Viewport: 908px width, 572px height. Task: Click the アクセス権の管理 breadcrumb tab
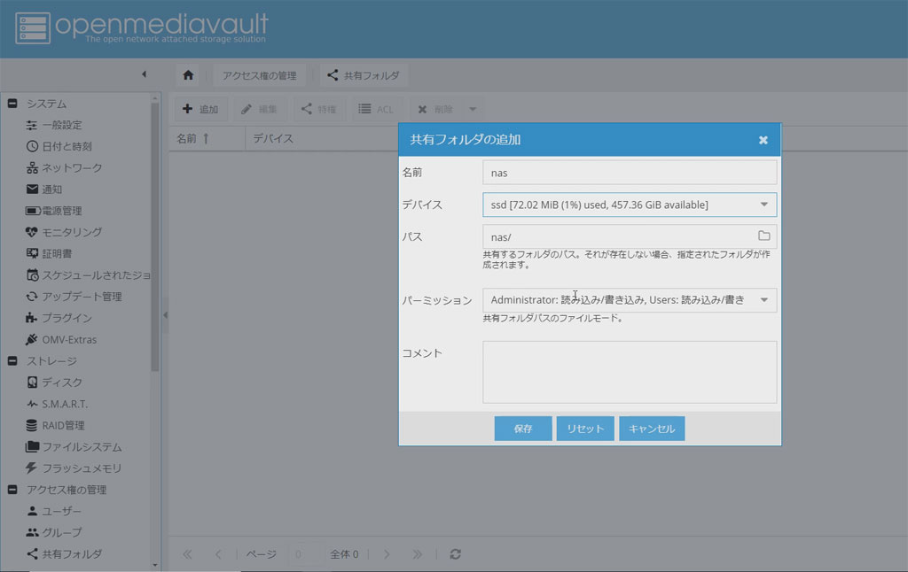(x=259, y=75)
